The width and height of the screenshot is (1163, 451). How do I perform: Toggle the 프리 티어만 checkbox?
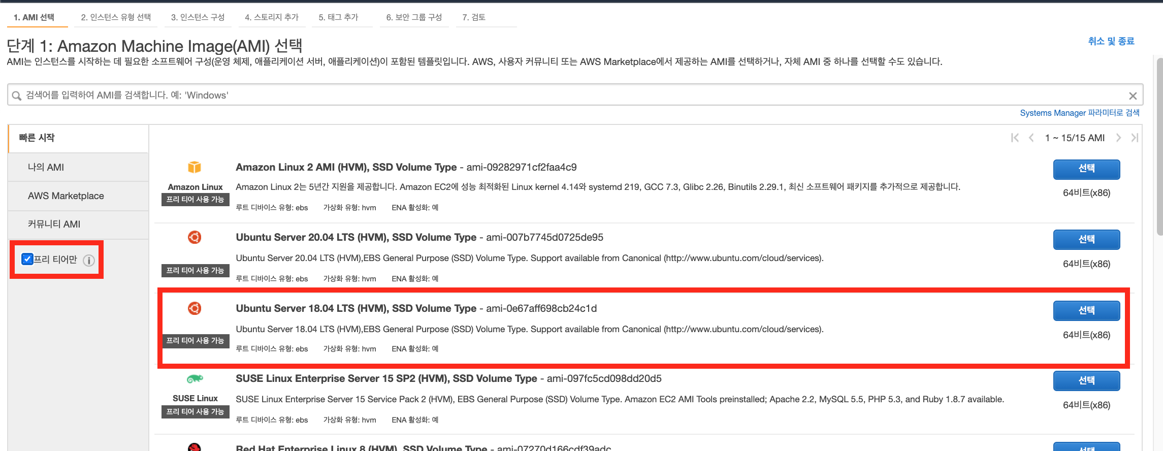(27, 259)
